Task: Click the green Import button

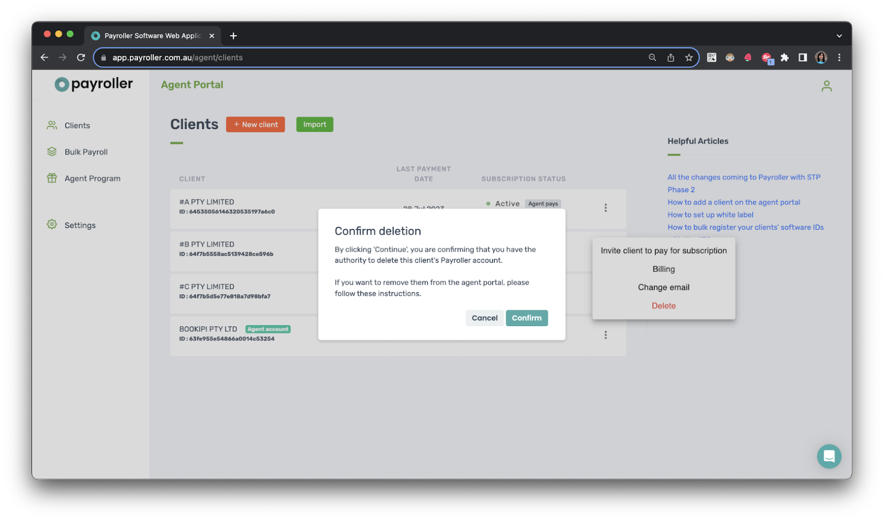Action: coord(314,124)
